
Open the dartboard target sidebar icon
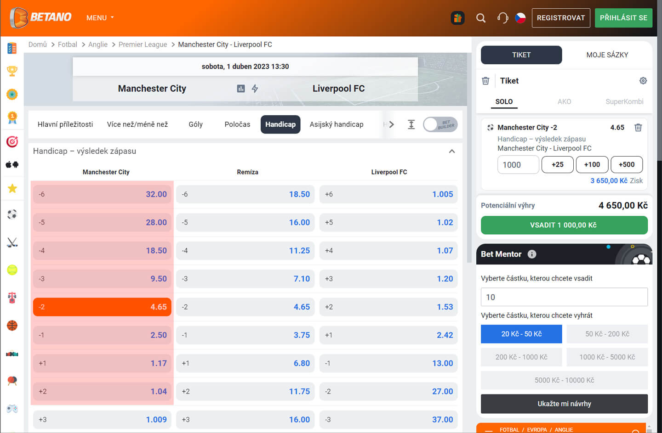coord(12,141)
